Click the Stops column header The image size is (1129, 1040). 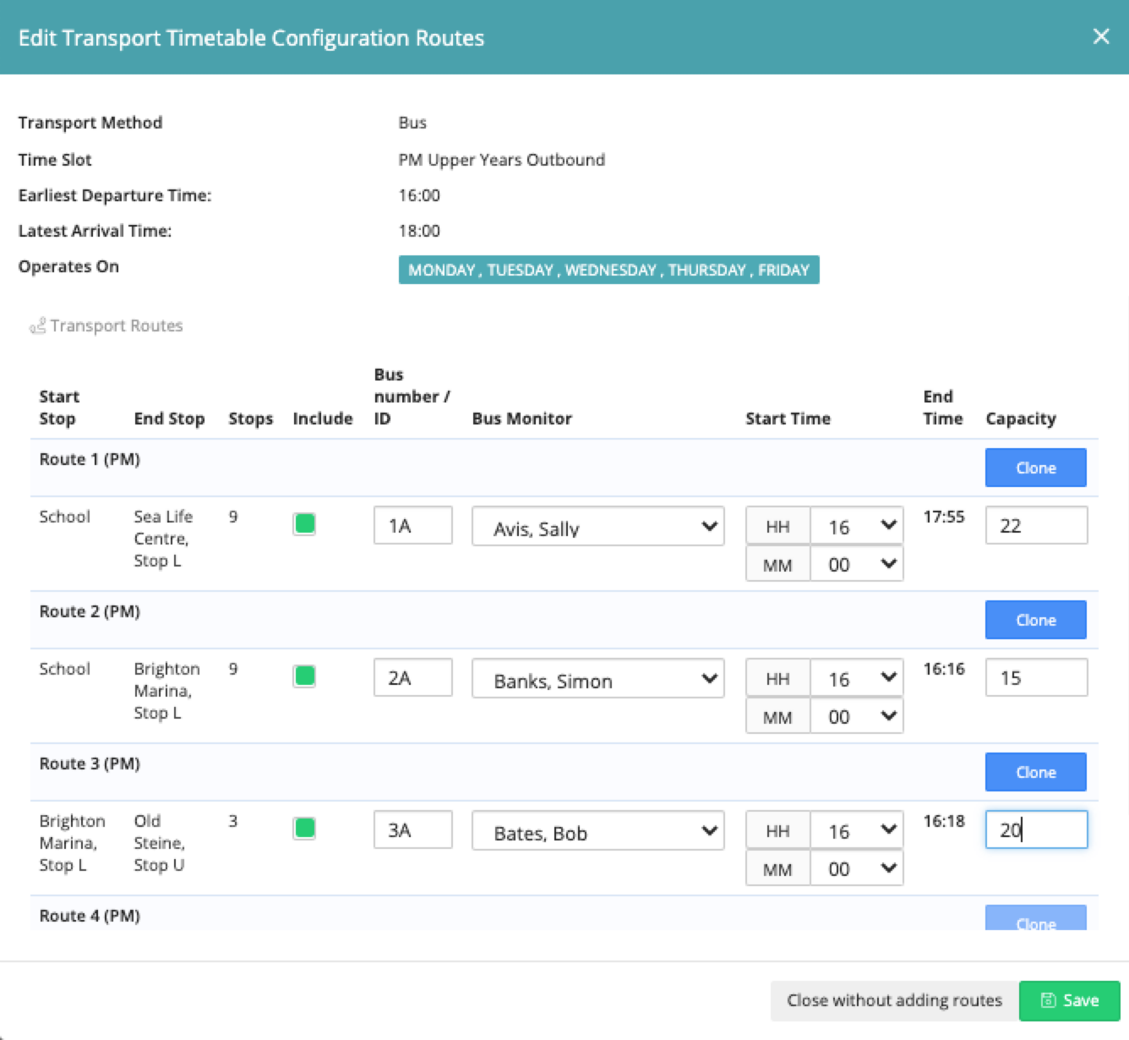250,419
